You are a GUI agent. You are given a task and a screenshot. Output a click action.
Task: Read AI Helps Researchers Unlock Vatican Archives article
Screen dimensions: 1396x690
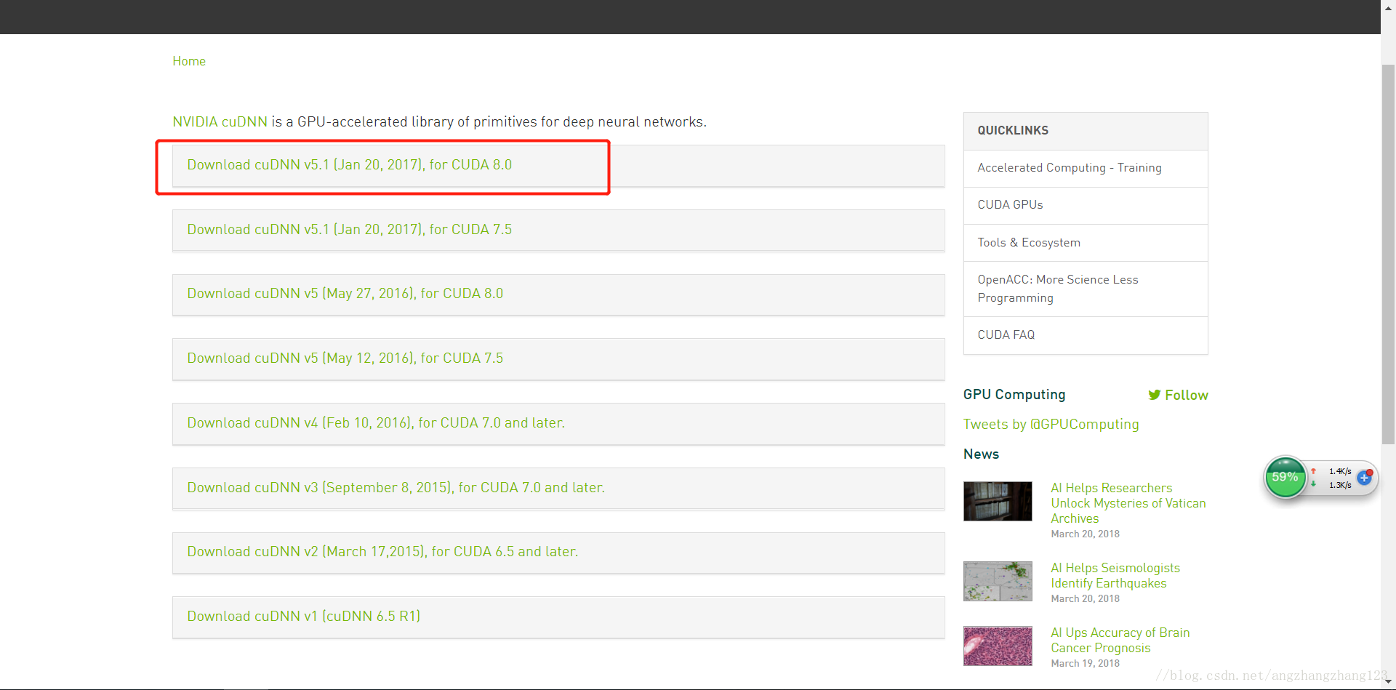[1128, 503]
